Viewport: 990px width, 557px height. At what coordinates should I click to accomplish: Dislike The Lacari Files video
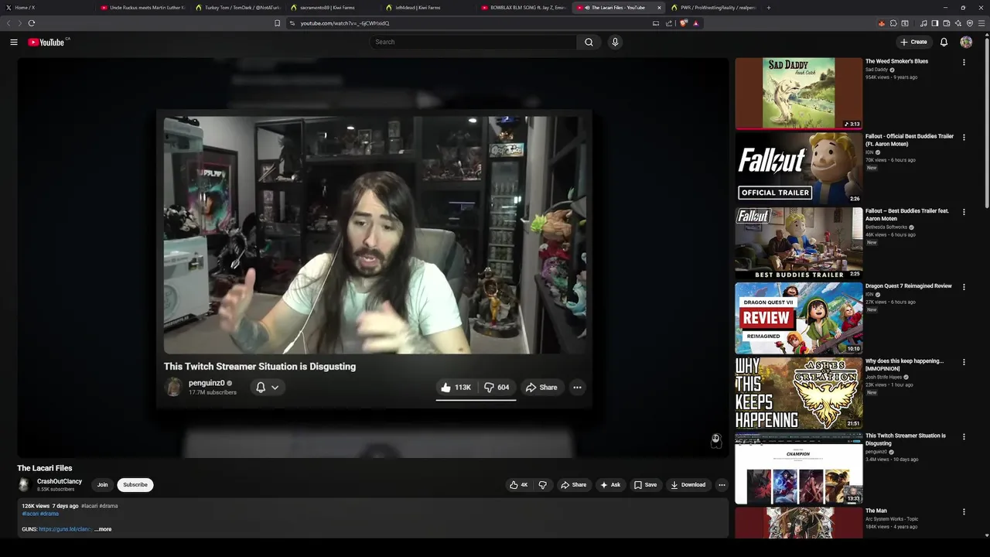pos(542,485)
